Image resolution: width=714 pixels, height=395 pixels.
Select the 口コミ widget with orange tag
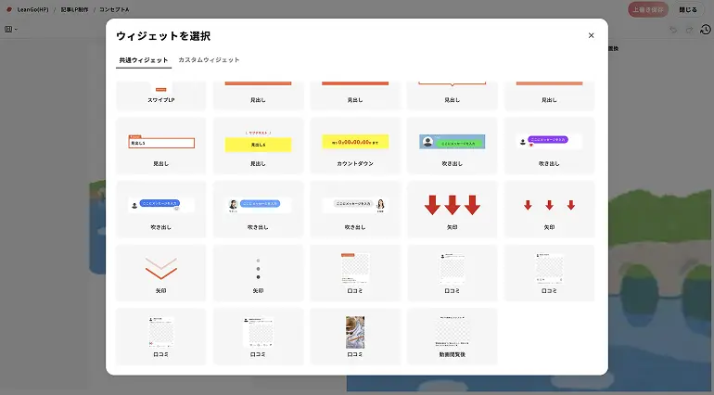click(355, 273)
